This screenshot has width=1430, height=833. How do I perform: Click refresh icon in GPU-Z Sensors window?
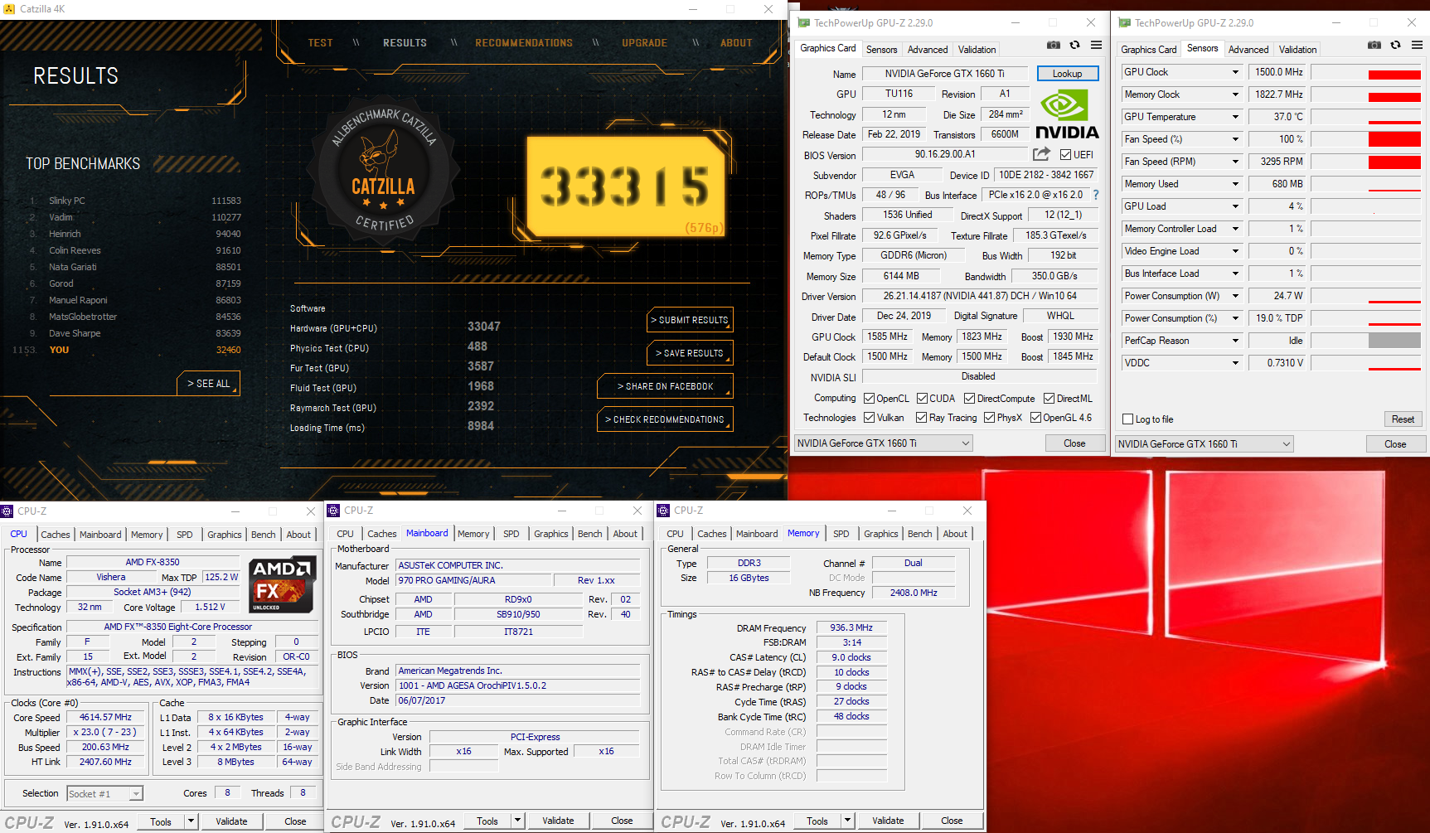click(1396, 45)
